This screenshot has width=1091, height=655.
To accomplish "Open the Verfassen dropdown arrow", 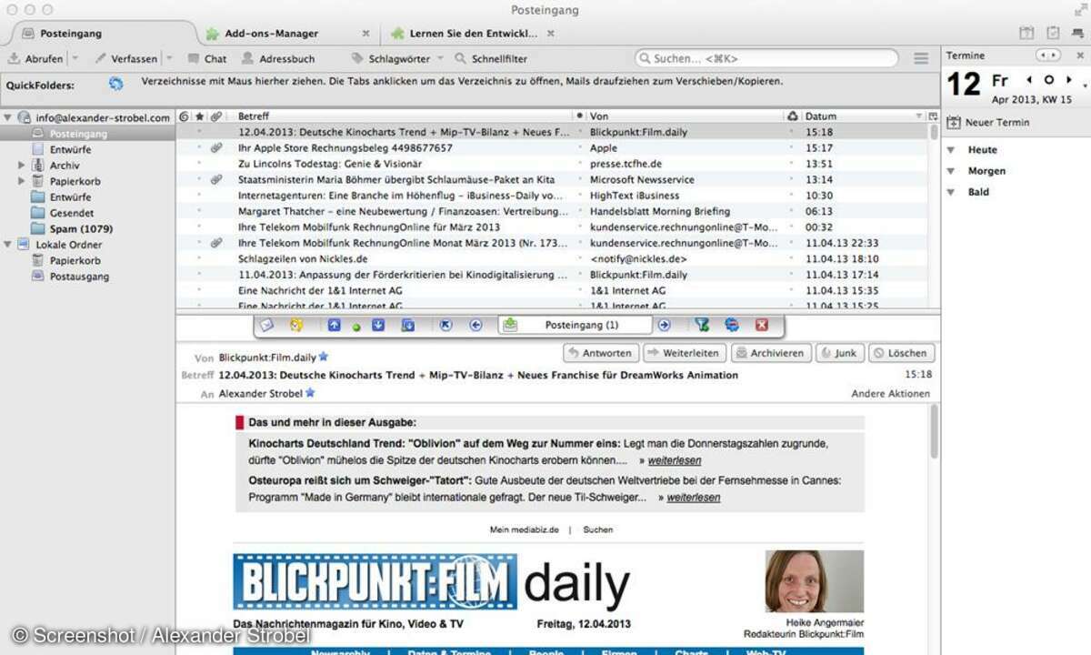I will tap(169, 58).
